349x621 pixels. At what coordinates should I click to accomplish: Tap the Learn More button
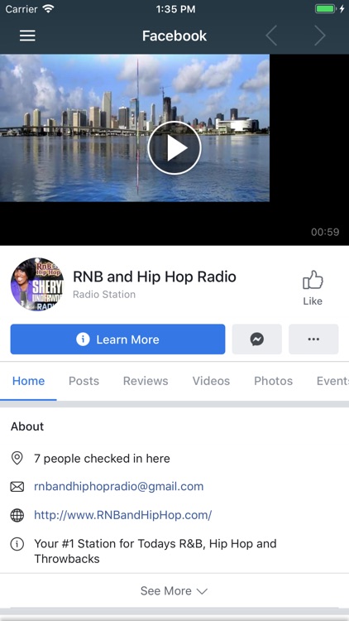coord(117,339)
